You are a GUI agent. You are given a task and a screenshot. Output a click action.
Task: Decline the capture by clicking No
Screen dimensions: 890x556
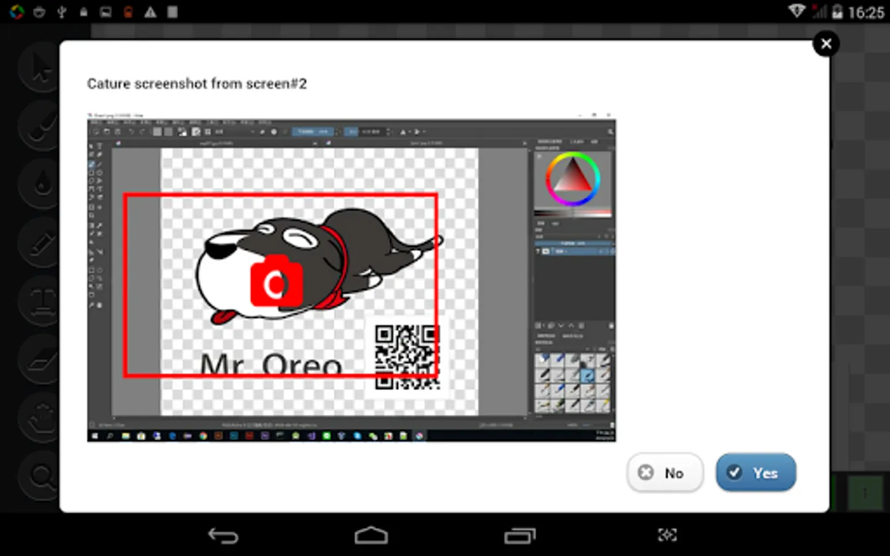(665, 473)
